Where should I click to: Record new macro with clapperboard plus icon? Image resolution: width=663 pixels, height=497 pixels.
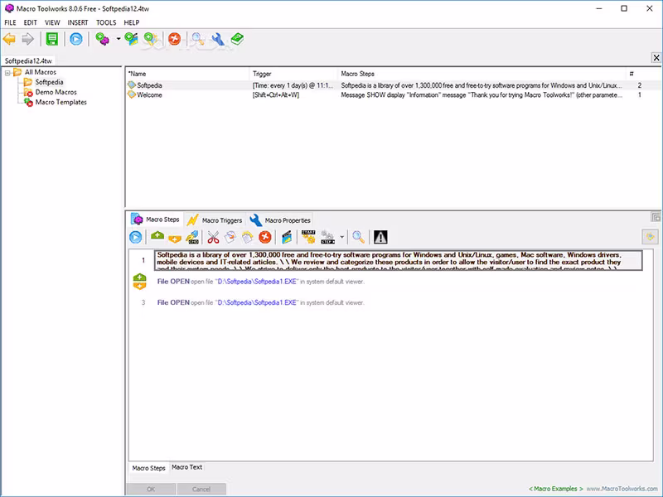131,39
